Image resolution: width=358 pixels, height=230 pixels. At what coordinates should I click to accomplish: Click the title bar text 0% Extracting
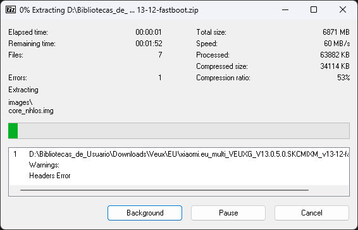42,10
